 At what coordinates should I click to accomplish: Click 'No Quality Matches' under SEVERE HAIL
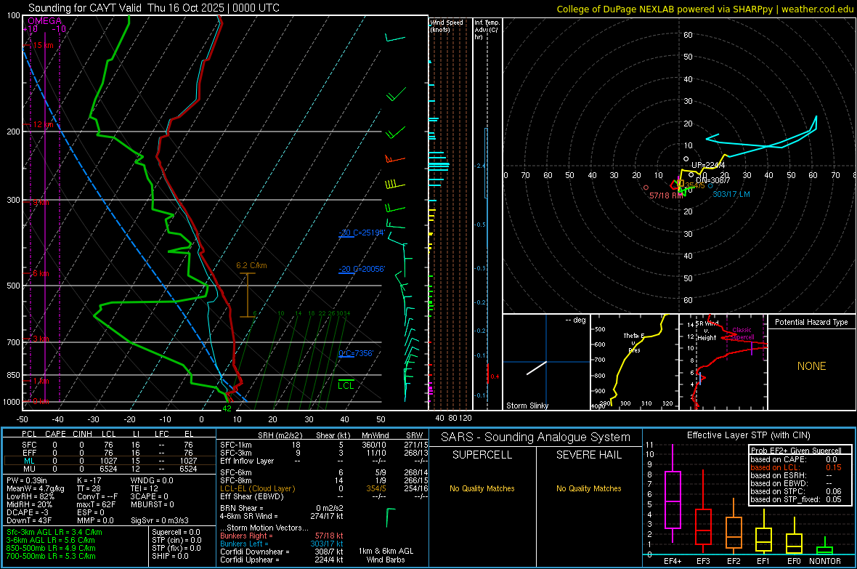588,488
